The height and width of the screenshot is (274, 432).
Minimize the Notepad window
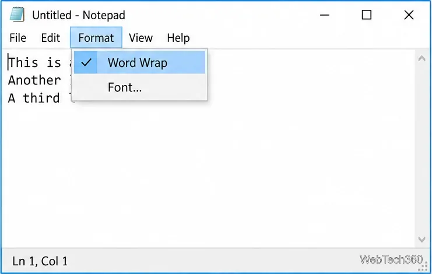point(325,15)
